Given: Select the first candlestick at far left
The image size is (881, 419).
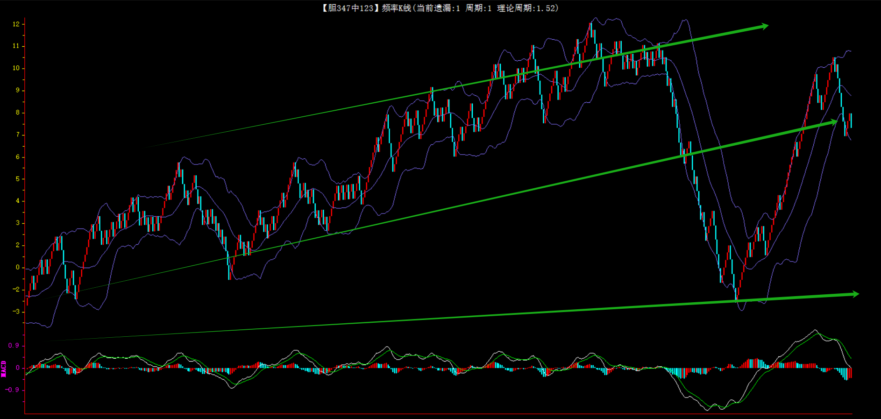Looking at the screenshot, I should point(27,299).
